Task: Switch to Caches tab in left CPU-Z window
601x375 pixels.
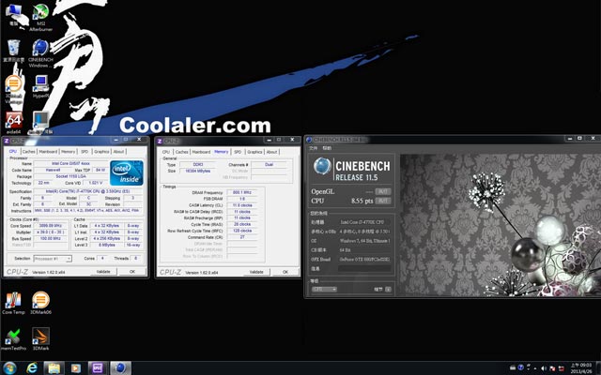Action: point(29,152)
